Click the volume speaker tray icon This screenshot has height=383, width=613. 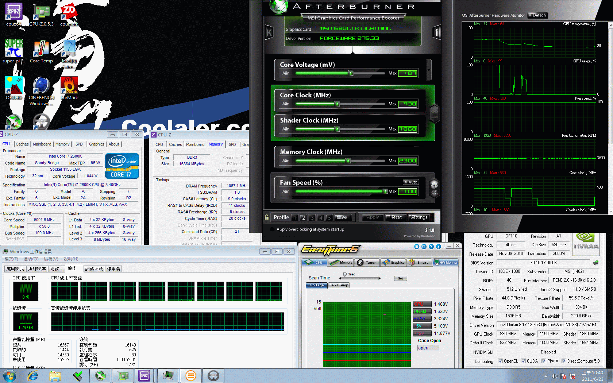[555, 376]
